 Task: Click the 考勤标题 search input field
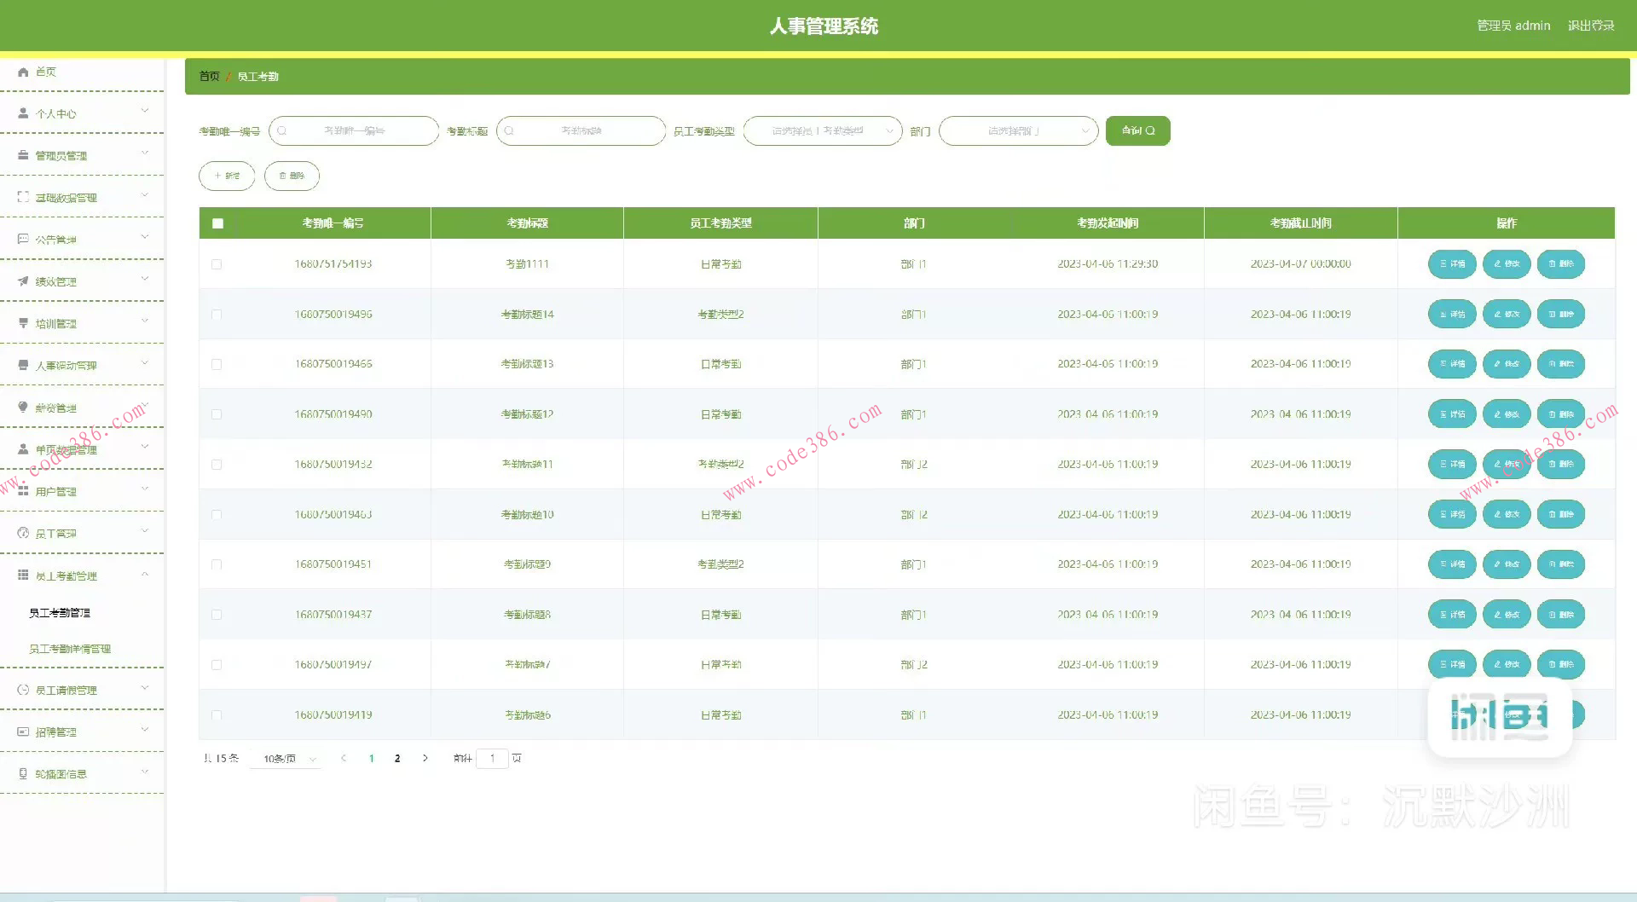tap(581, 131)
